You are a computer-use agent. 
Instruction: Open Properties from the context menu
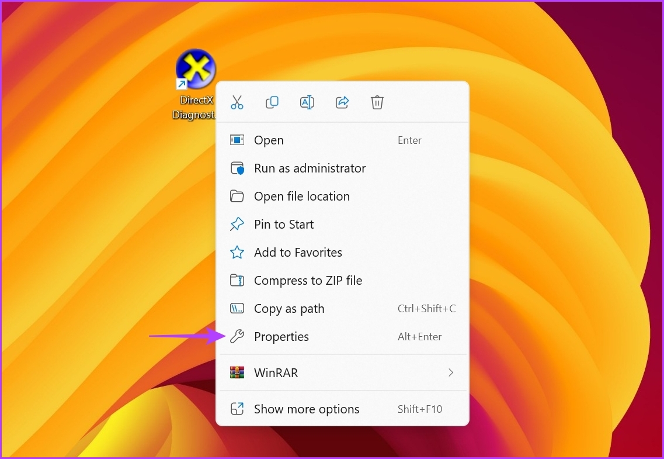pyautogui.click(x=342, y=336)
